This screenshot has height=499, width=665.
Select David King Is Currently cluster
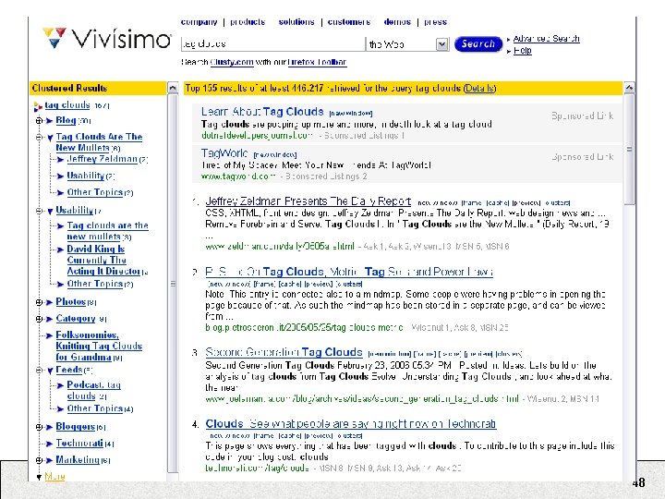pyautogui.click(x=103, y=260)
